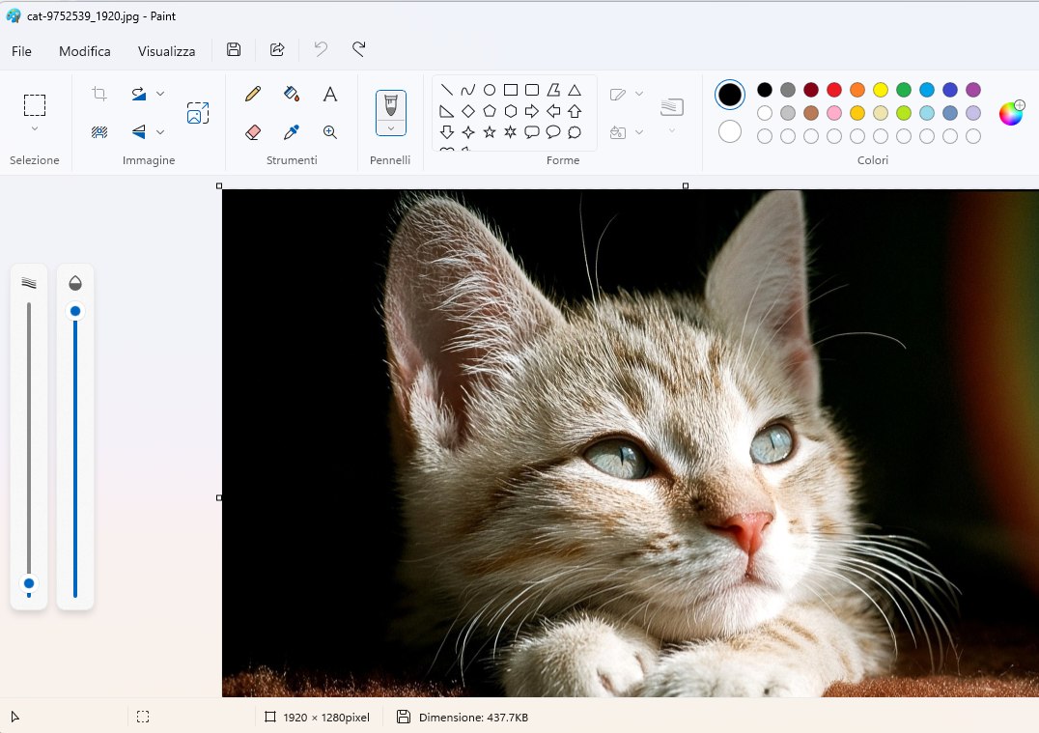Click the Redo arrow button
This screenshot has height=733, width=1039.
(357, 49)
